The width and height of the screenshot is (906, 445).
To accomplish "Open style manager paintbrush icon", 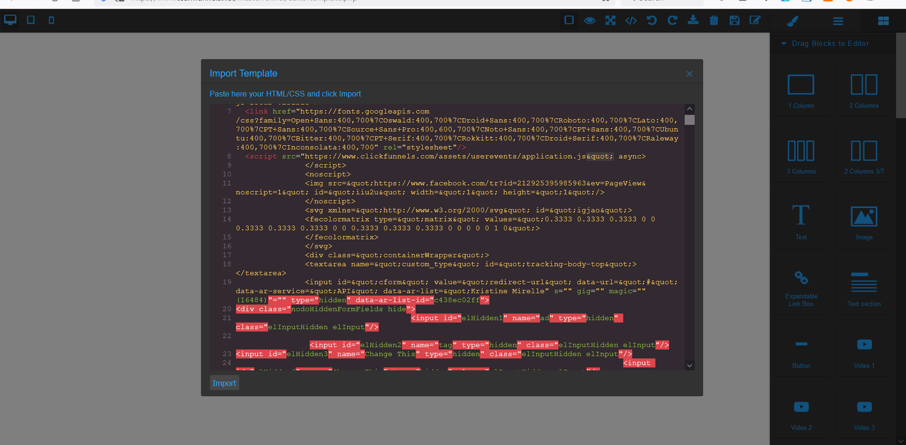I will [x=793, y=21].
